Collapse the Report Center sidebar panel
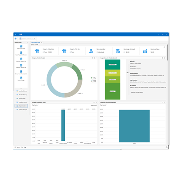 [27, 42]
